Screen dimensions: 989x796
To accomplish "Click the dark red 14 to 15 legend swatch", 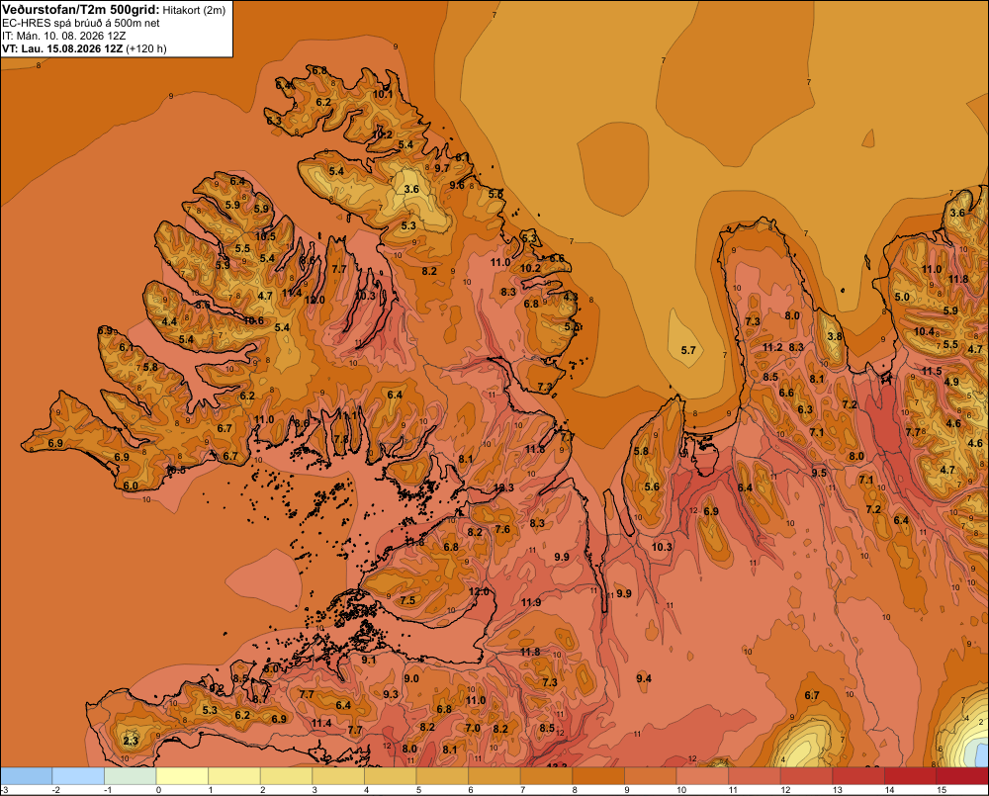I will click(x=910, y=776).
